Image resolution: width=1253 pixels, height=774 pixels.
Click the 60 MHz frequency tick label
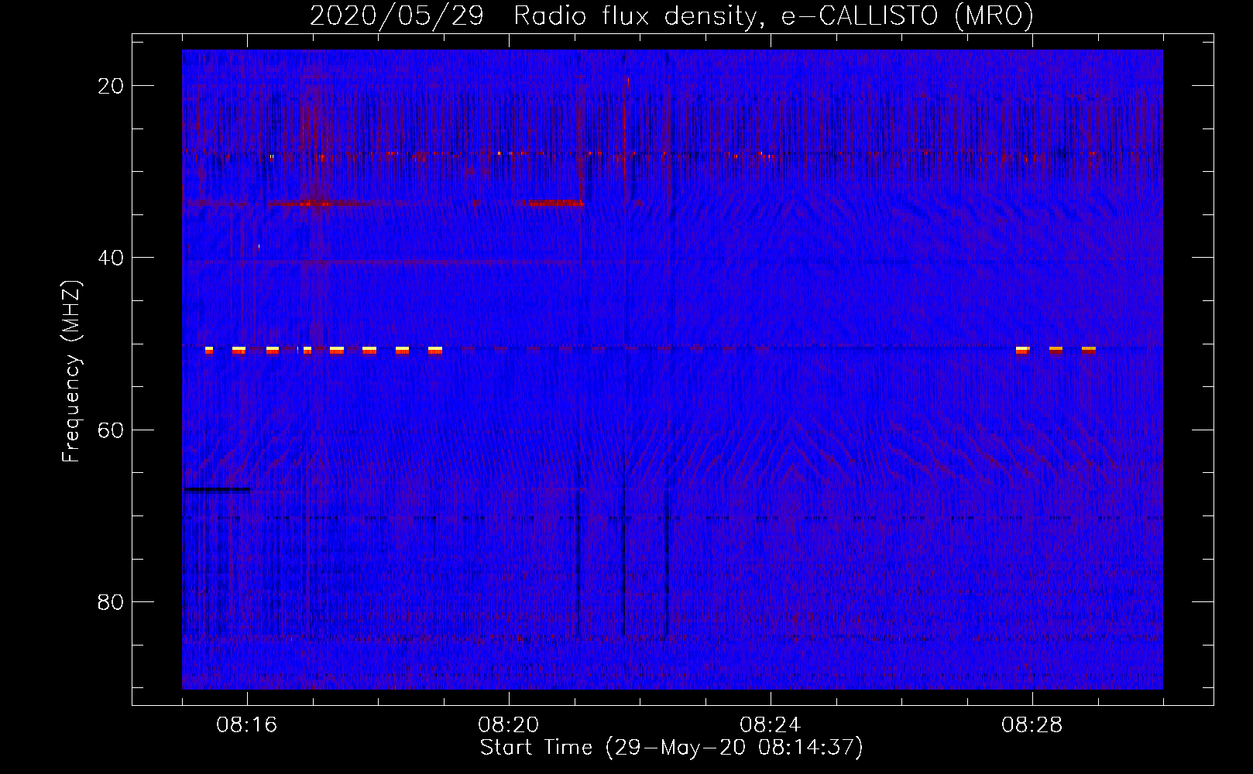111,430
